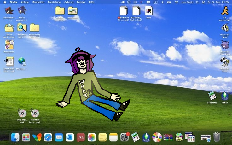232x145 pixels.
Task: Open the FV Japanologie desktop icon
Action: point(225,11)
